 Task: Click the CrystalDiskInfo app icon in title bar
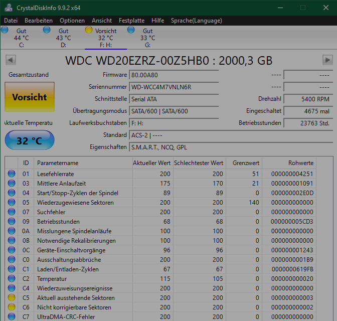[9, 8]
